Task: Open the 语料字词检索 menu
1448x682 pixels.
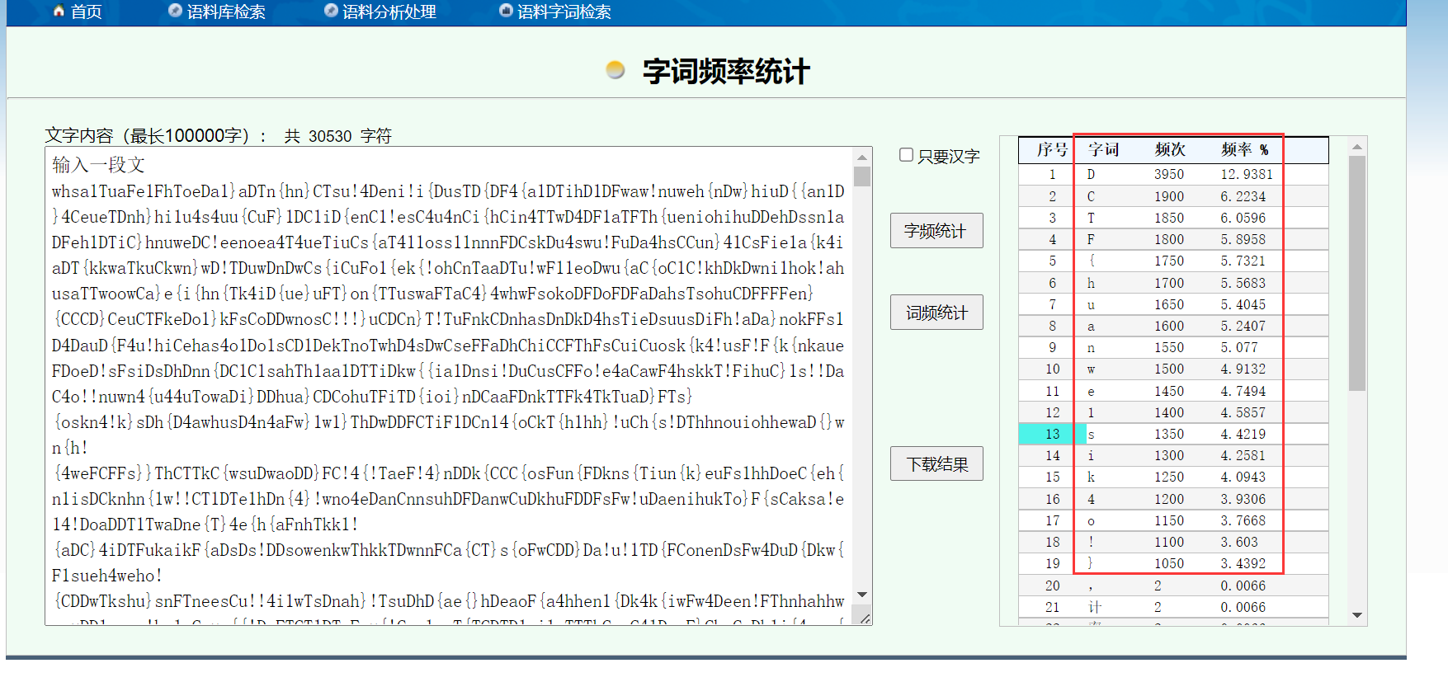Action: 564,12
